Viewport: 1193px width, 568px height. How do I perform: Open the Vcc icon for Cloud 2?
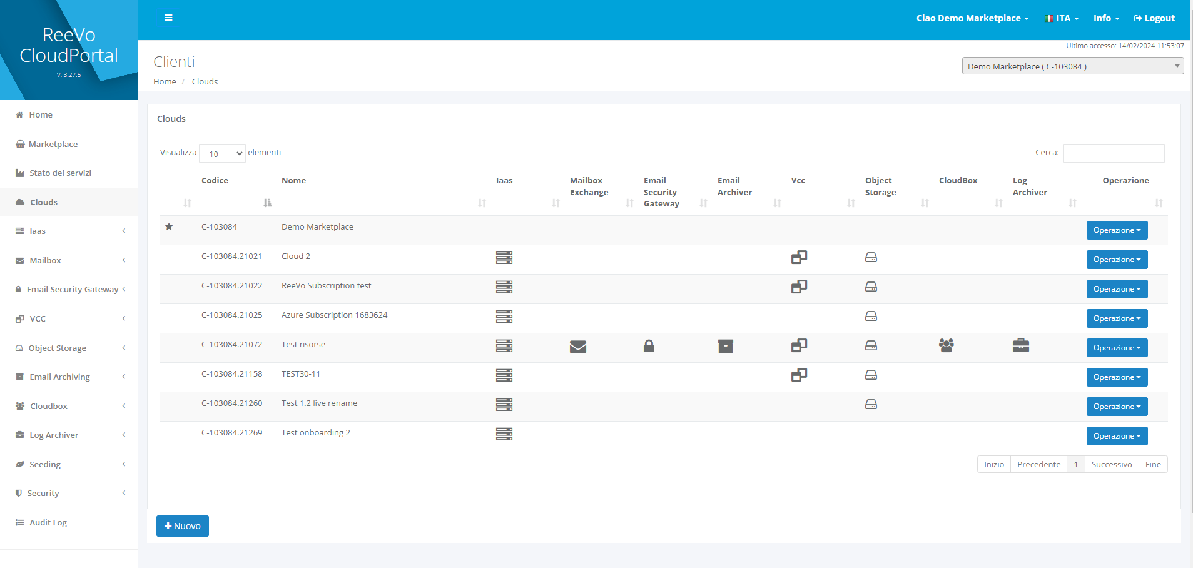coord(799,257)
